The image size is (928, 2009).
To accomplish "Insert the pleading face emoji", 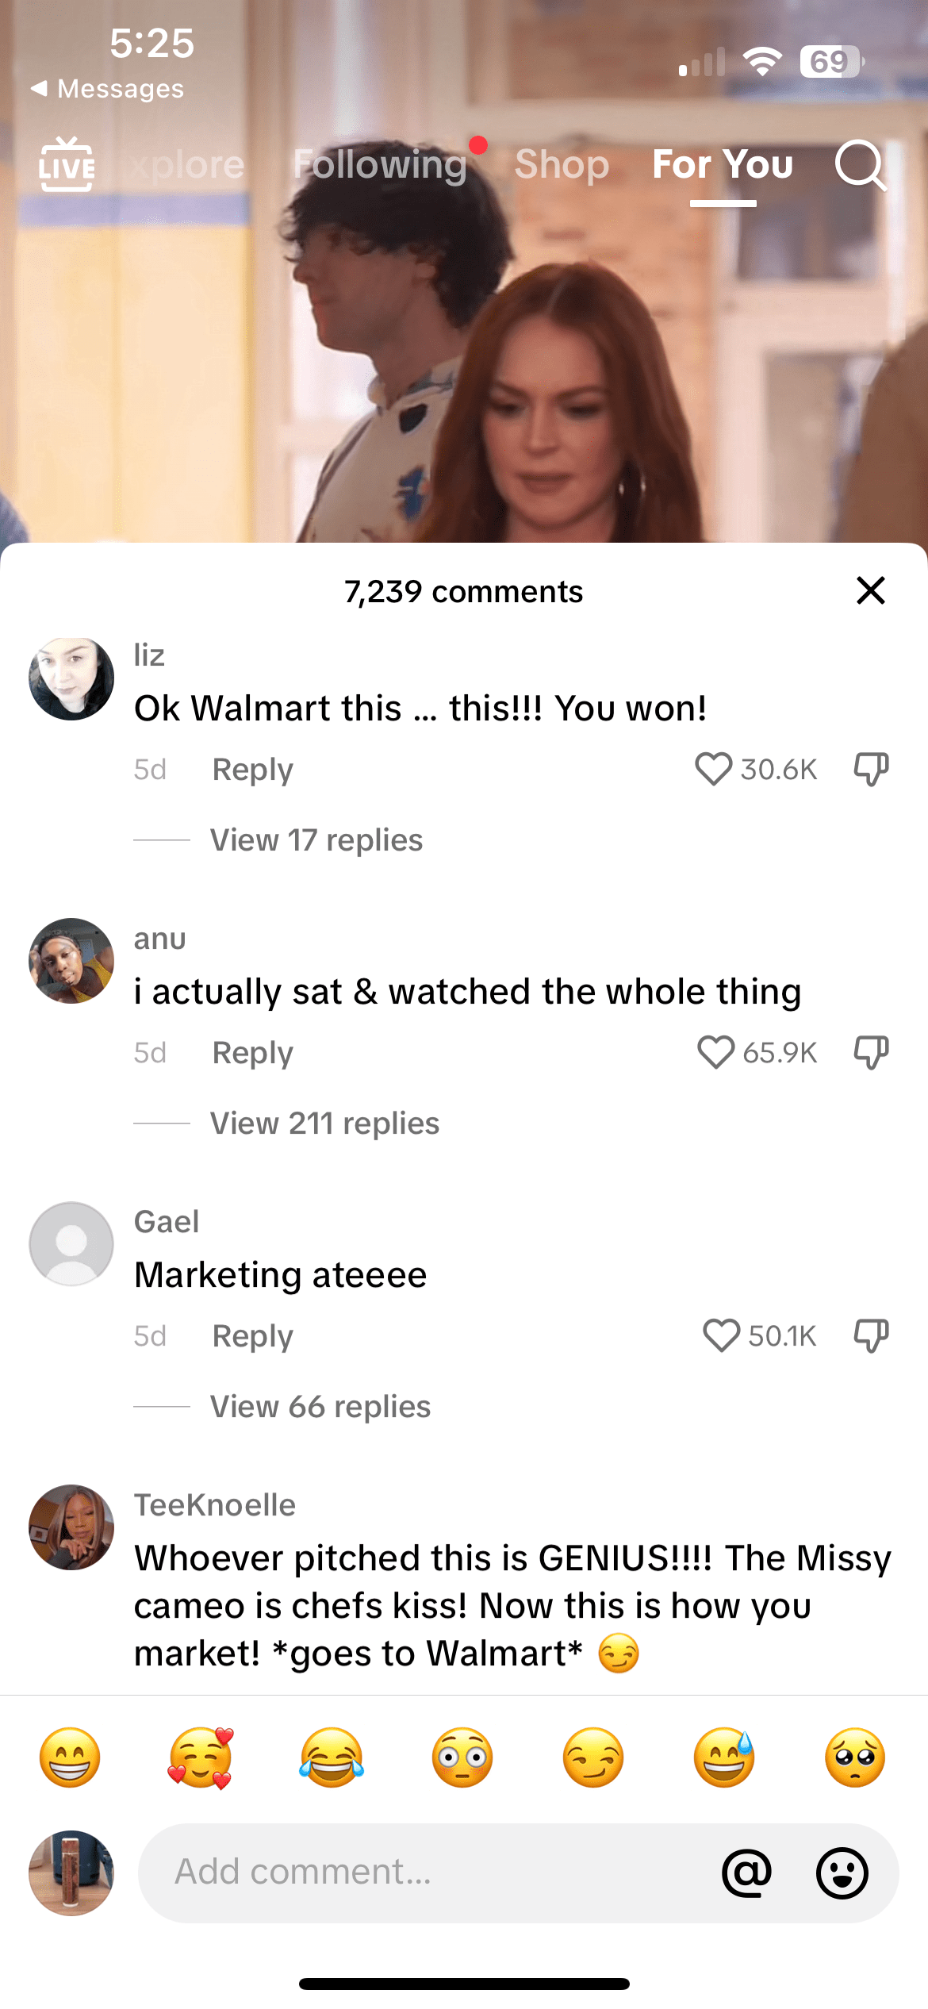I will tap(855, 1757).
